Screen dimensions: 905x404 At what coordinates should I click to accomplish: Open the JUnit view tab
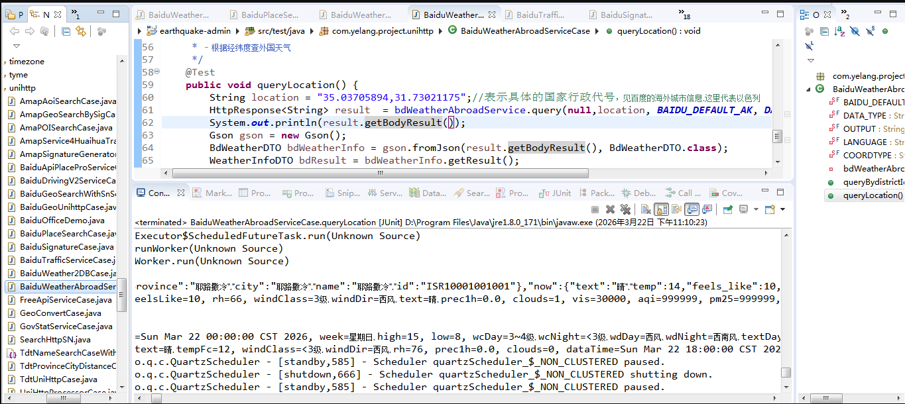click(555, 193)
